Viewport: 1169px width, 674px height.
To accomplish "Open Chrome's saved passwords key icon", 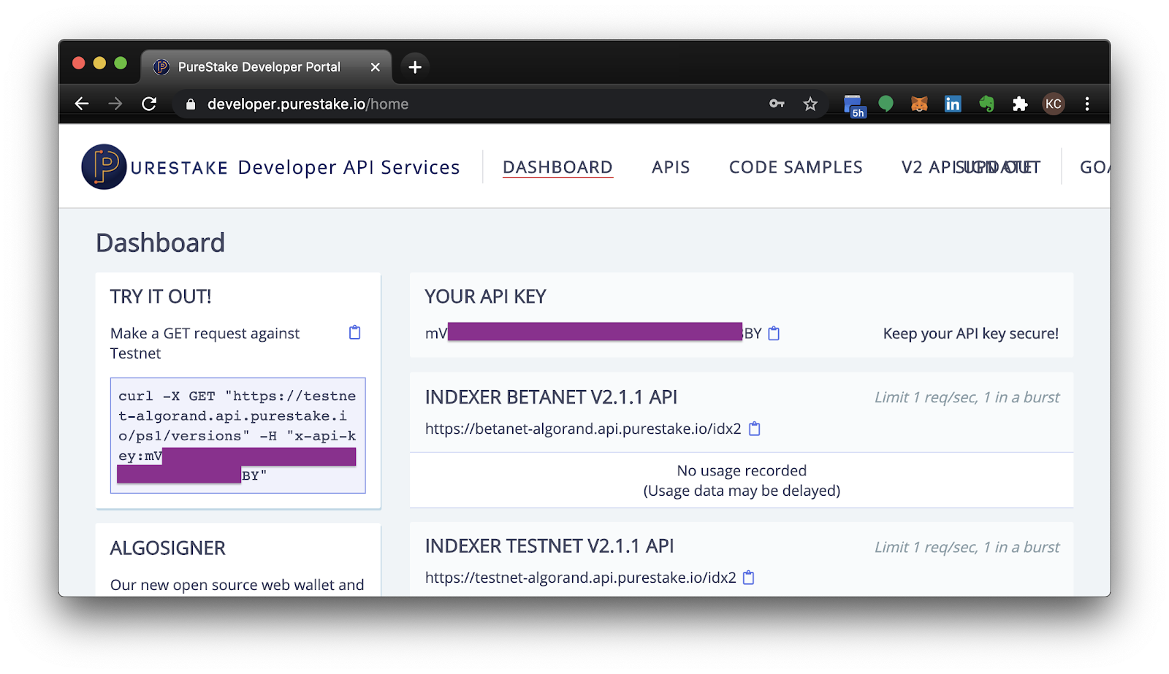I will (x=777, y=103).
